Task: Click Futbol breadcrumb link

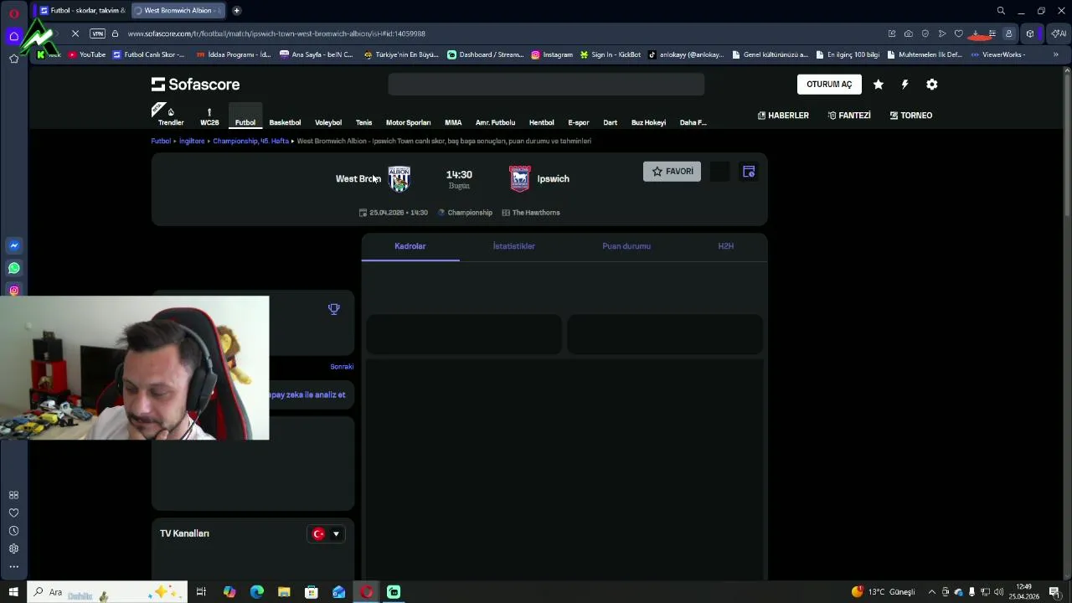Action: (161, 141)
